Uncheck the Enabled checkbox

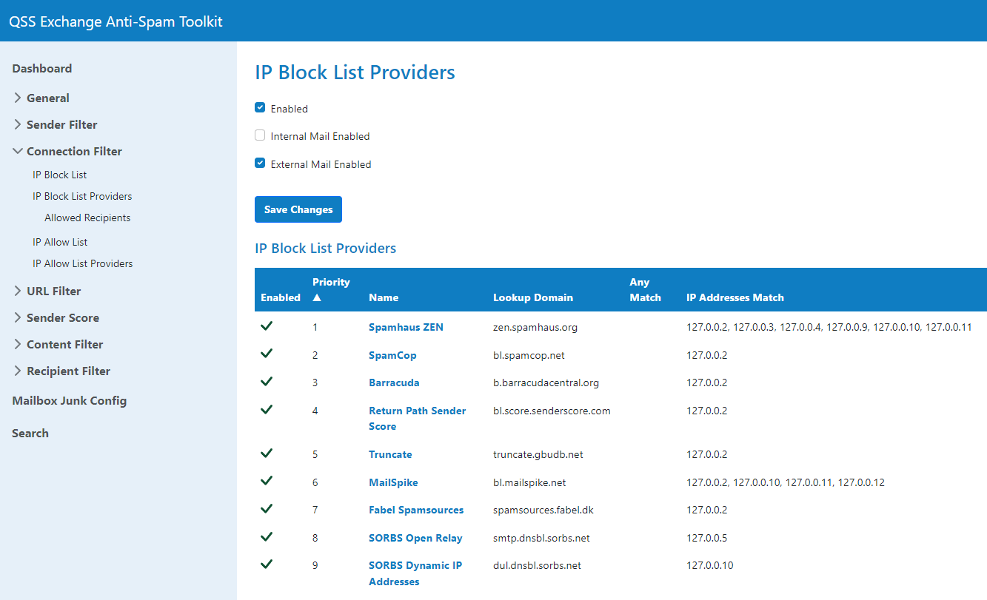260,107
